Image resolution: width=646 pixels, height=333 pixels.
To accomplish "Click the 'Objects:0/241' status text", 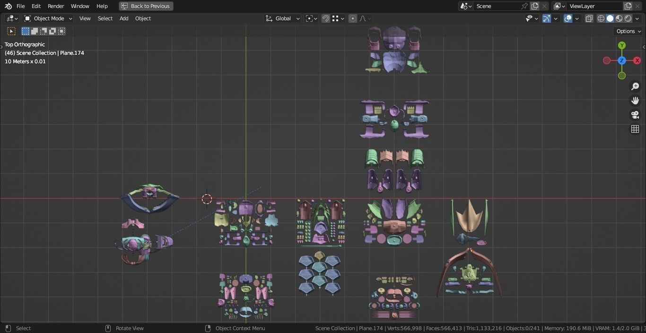I will [x=523, y=328].
